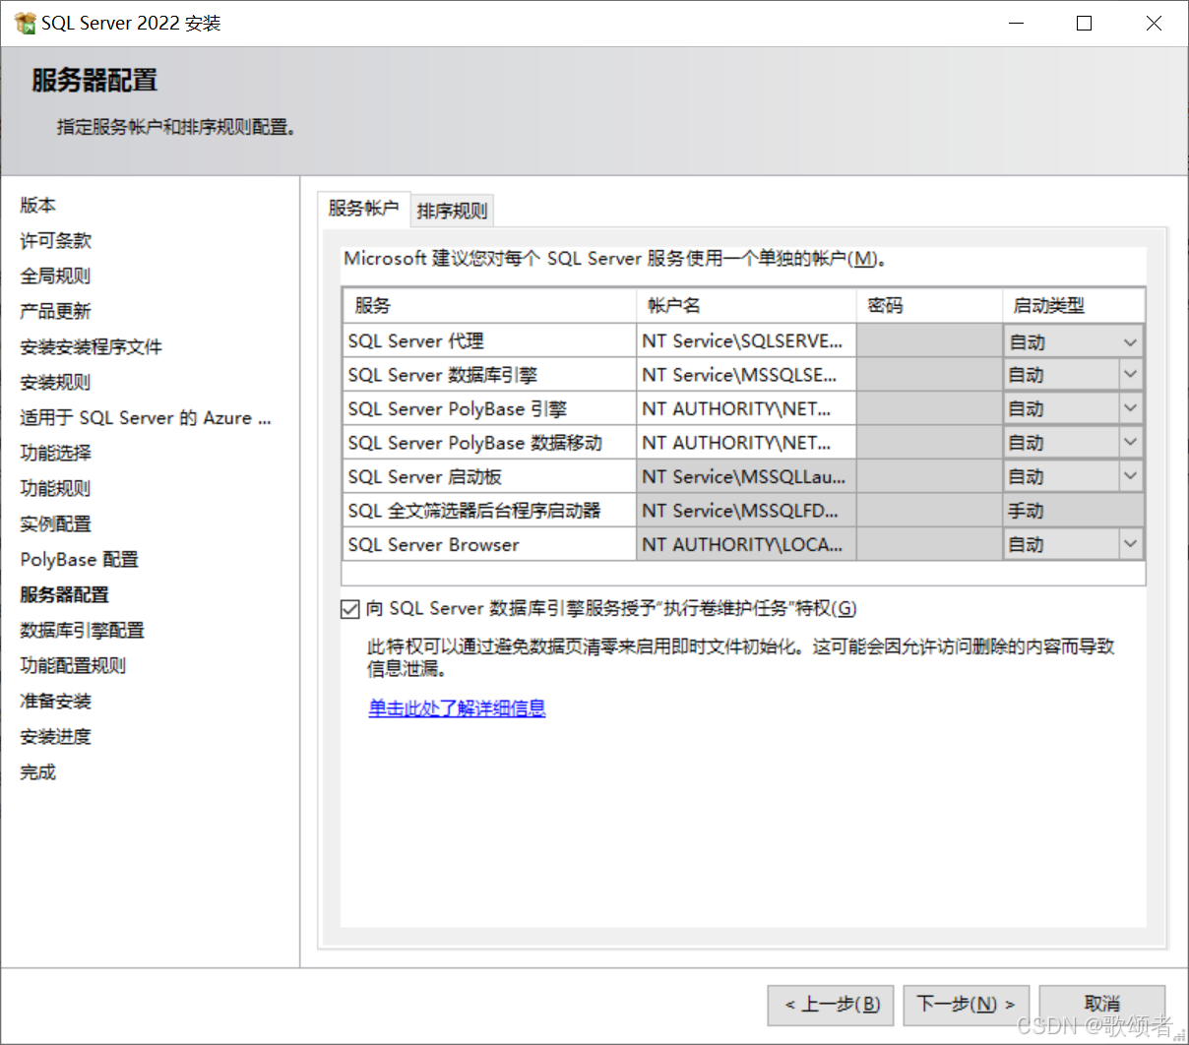Click account name cell NT Service\MSSQLSE...
The image size is (1189, 1045).
tap(746, 375)
